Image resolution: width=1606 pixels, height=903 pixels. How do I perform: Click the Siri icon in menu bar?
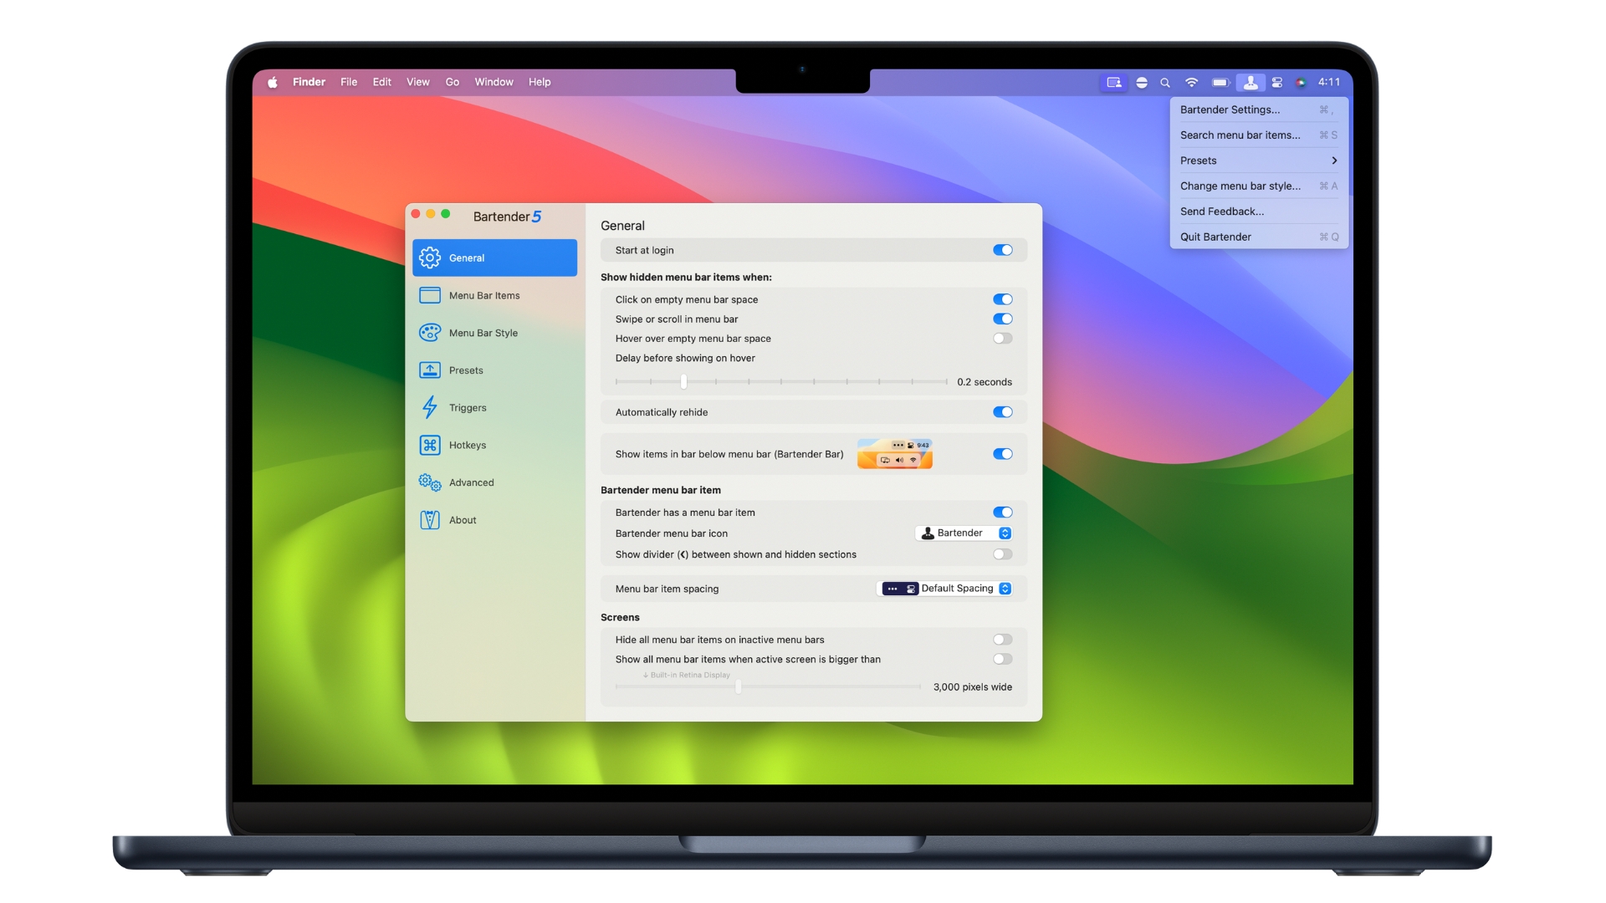1301,82
